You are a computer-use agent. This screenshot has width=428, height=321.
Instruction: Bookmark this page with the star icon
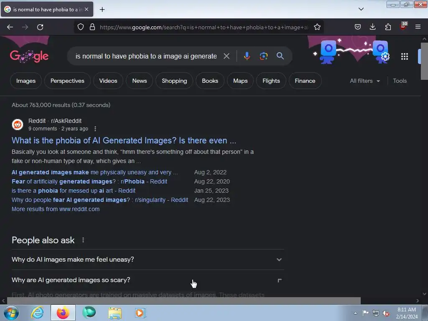pyautogui.click(x=317, y=27)
